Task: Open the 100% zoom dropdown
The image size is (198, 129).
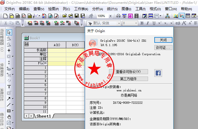Action: point(110,16)
